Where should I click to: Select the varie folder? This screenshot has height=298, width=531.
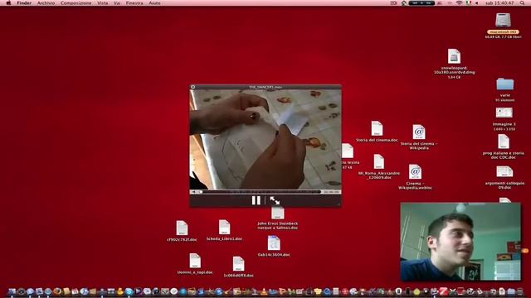(x=505, y=84)
